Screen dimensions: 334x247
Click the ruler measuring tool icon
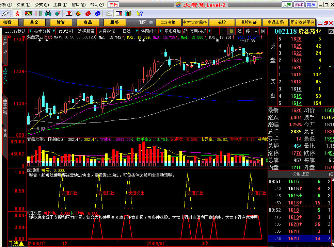(5, 14)
